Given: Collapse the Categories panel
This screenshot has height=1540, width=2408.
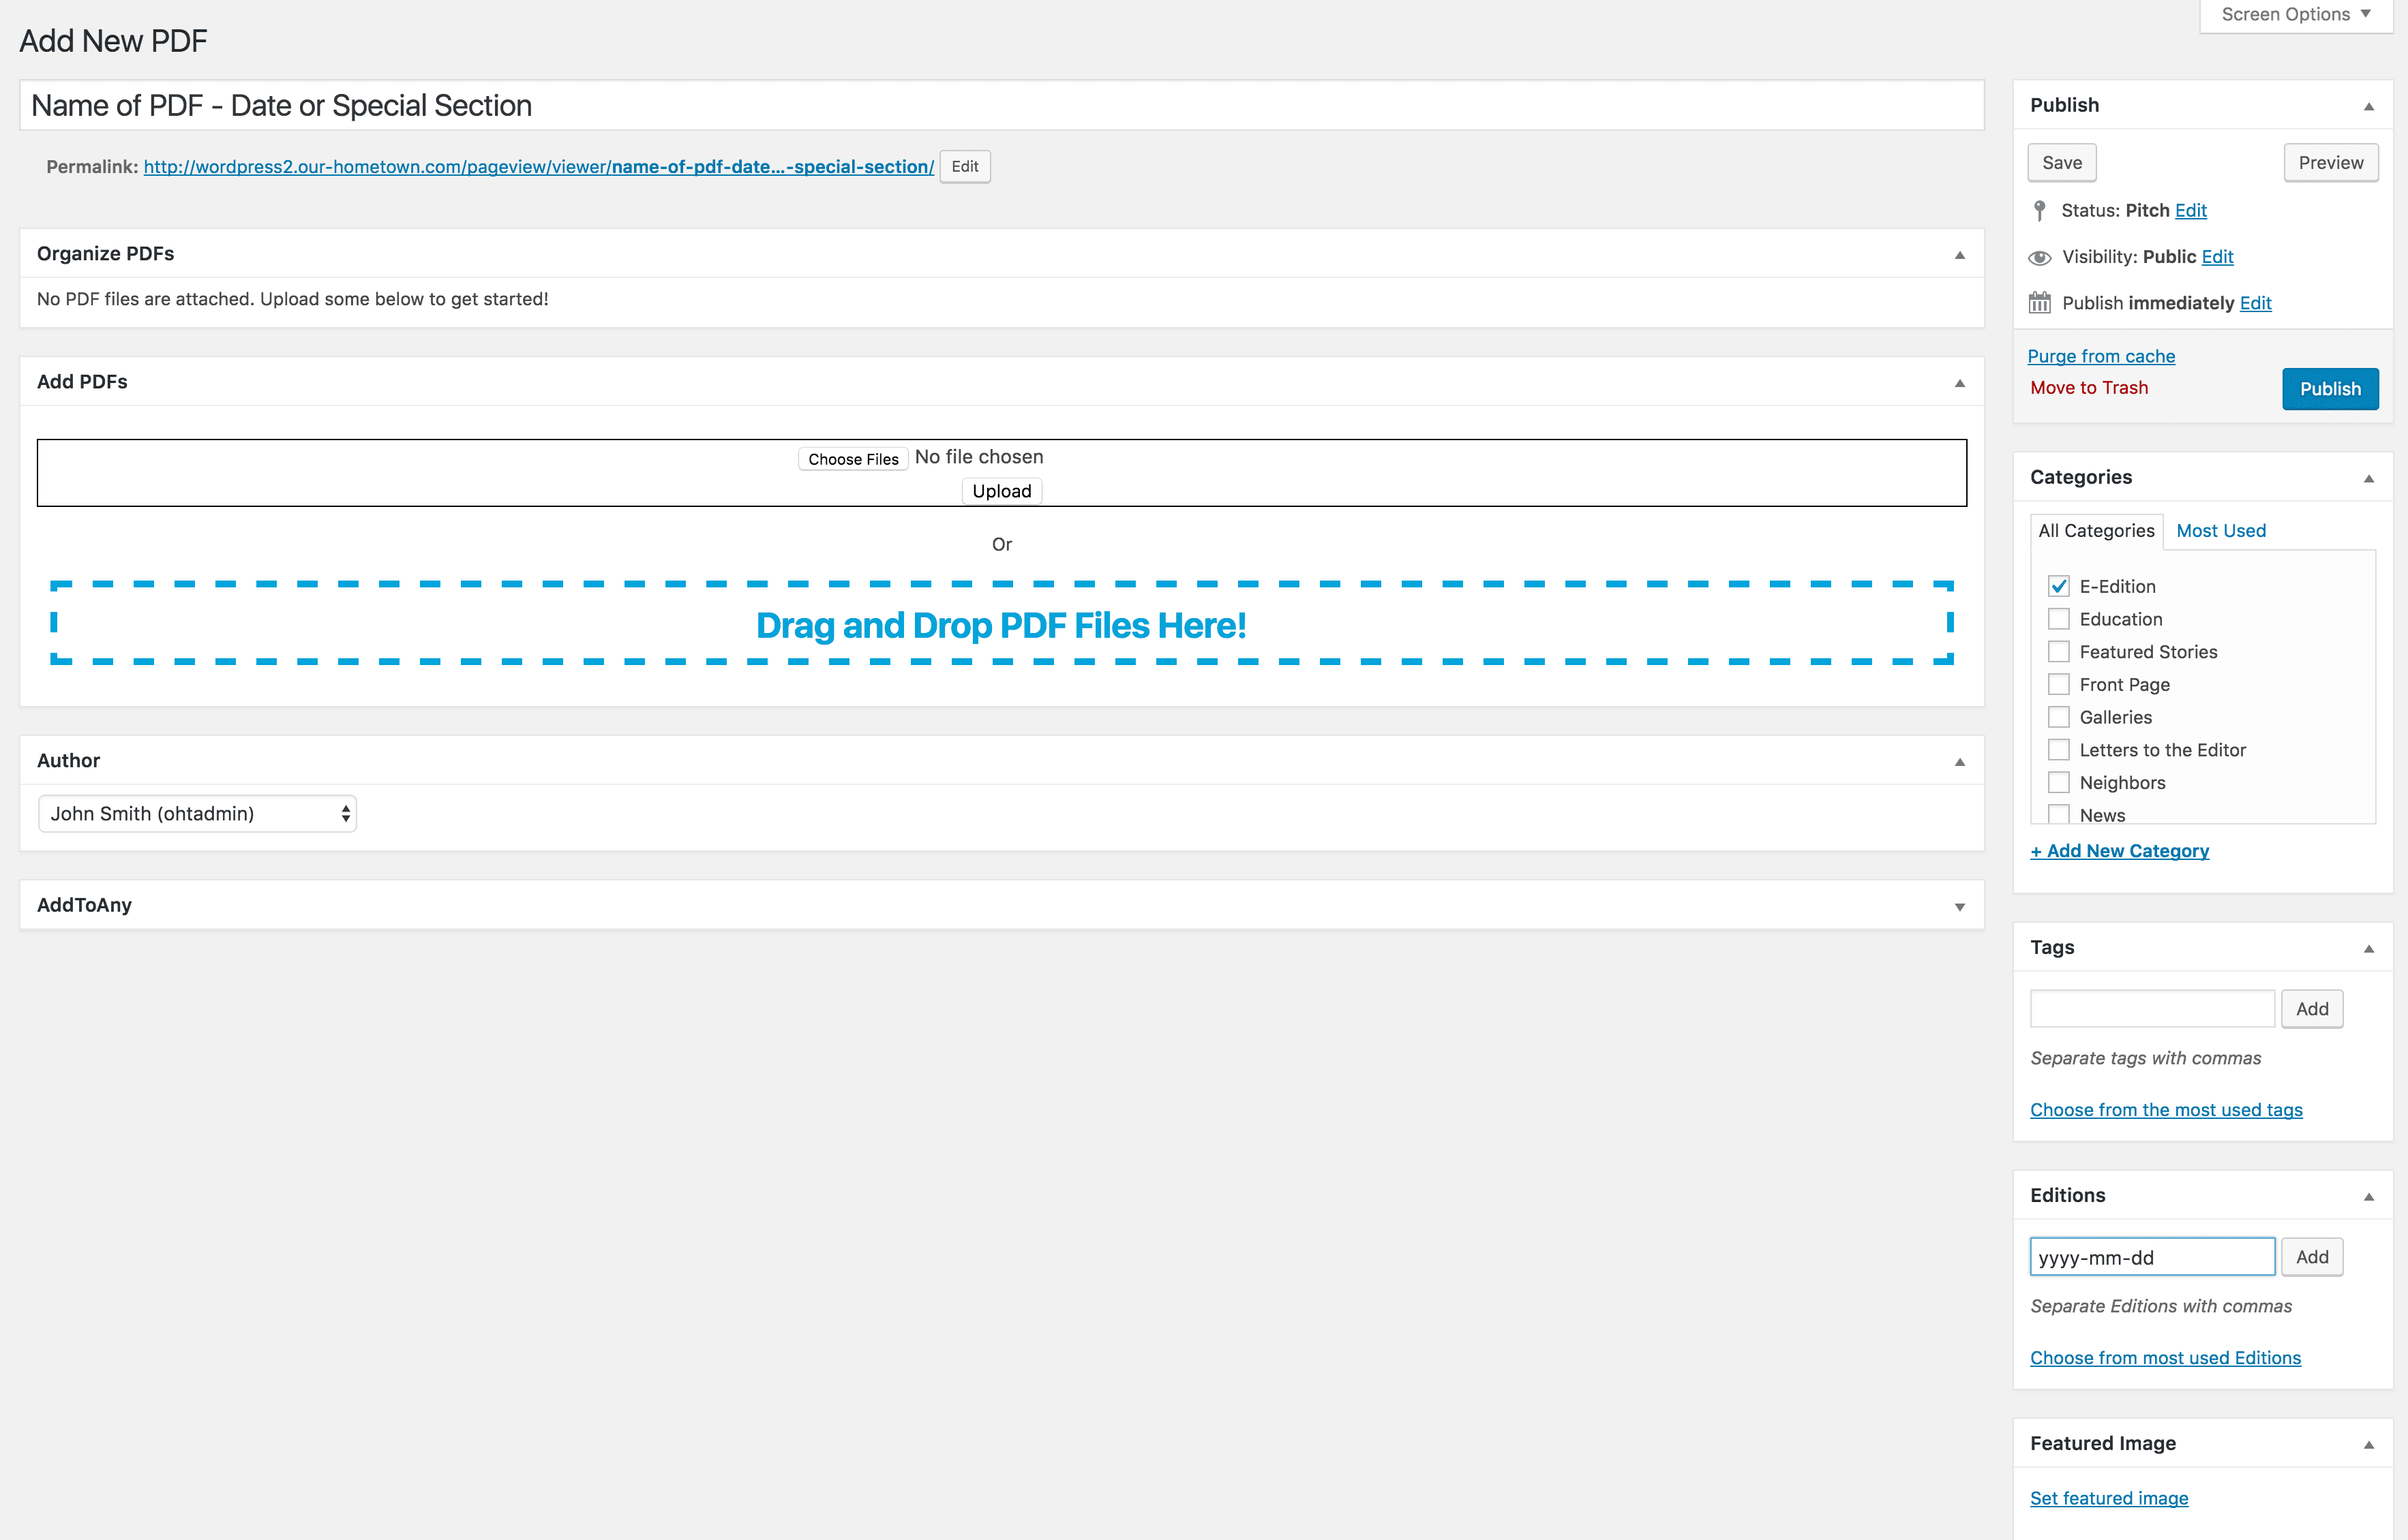Looking at the screenshot, I should (2368, 478).
